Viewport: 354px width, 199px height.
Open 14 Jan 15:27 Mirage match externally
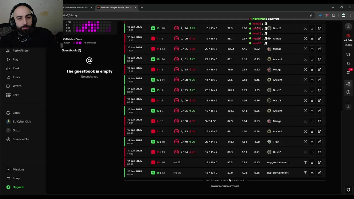tap(319, 69)
